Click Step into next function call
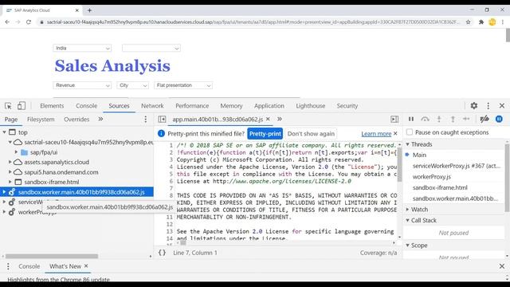 tap(439, 119)
